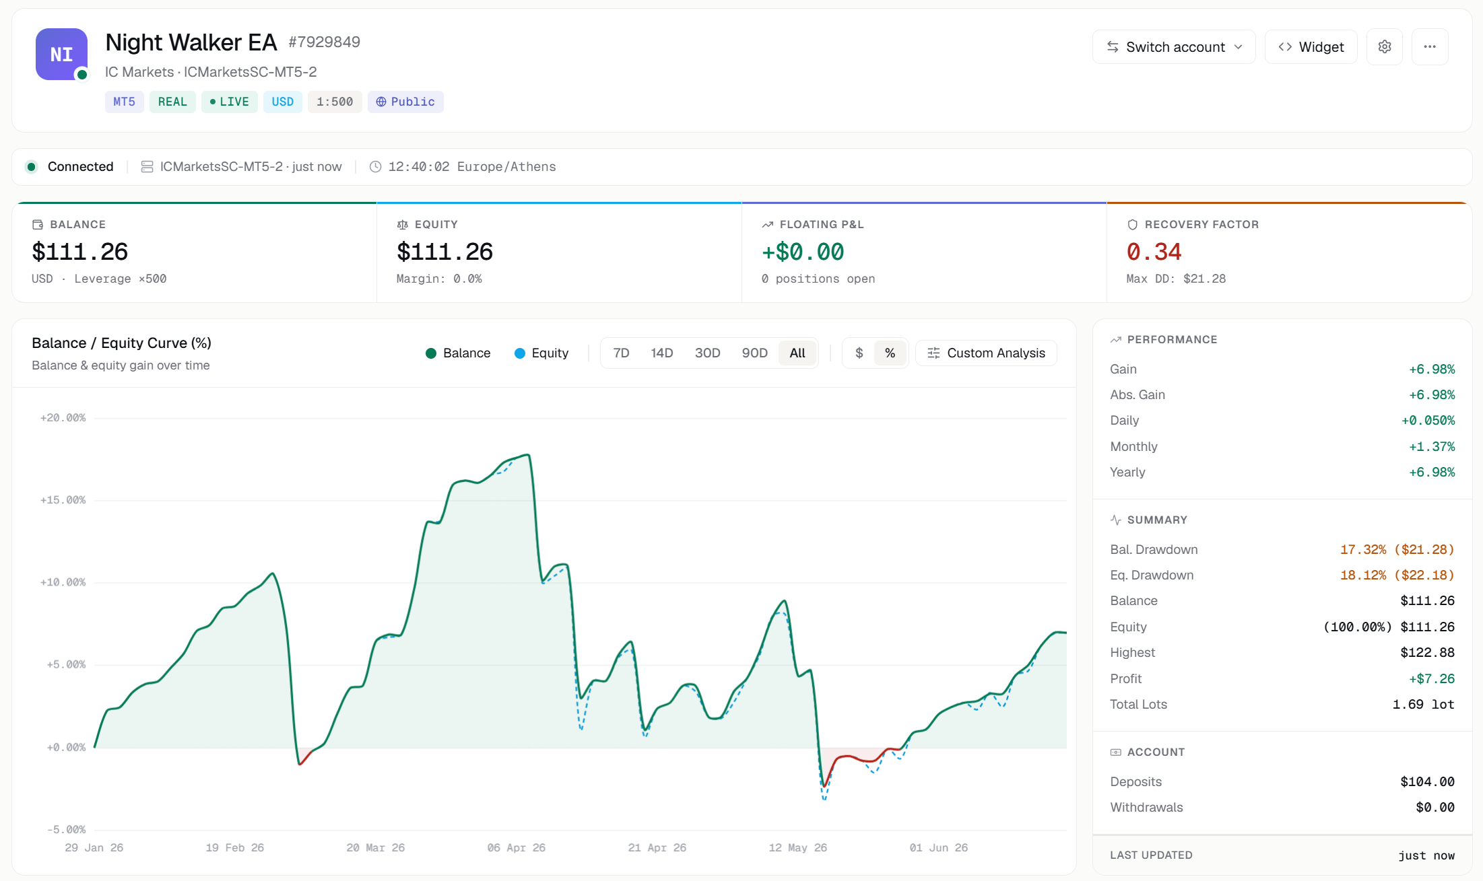The image size is (1483, 881).
Task: Toggle the Balance series legend
Action: point(458,353)
